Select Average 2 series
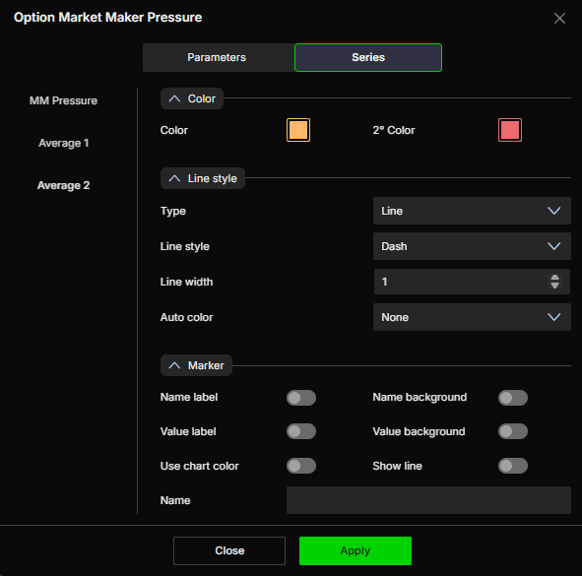 click(x=63, y=185)
